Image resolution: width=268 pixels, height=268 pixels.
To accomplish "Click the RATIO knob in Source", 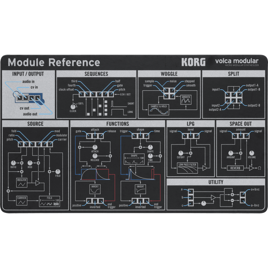I will tap(13, 163).
